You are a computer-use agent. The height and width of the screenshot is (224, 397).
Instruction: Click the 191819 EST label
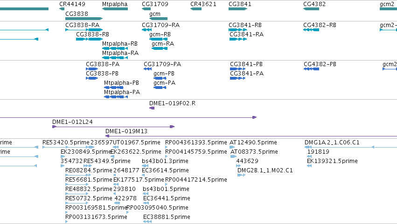coord(318,152)
